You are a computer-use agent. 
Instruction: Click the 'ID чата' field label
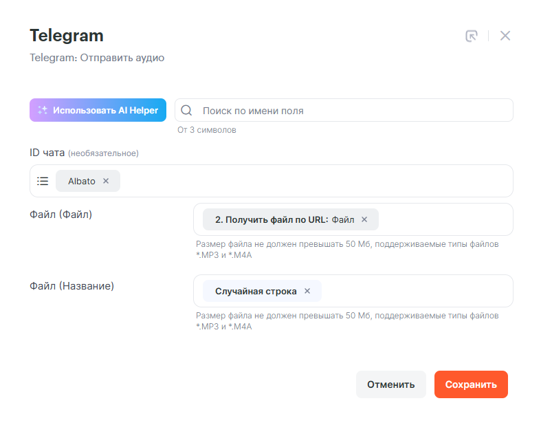(x=47, y=153)
